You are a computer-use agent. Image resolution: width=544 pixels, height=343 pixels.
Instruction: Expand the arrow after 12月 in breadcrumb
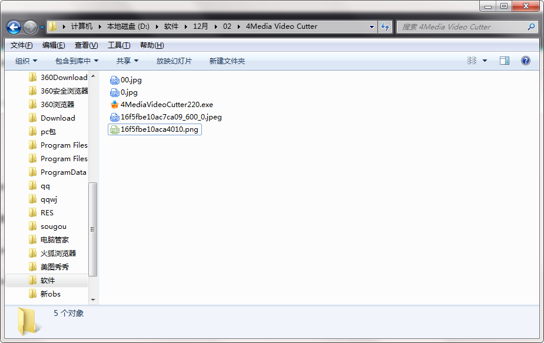(x=216, y=26)
